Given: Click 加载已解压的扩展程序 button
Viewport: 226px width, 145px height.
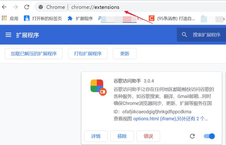Looking at the screenshot, I should click(x=34, y=54).
